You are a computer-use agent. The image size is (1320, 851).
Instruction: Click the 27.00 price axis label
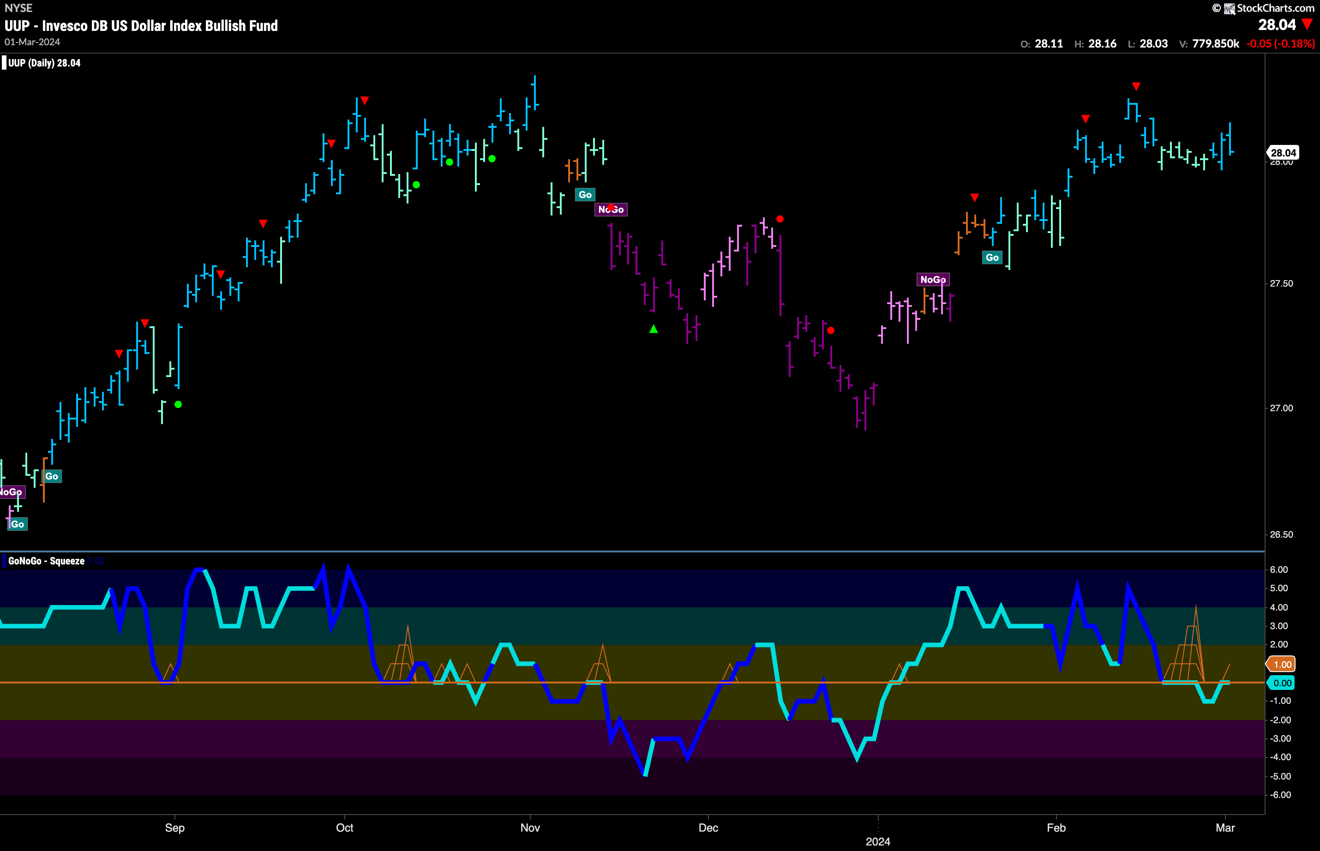(x=1281, y=408)
